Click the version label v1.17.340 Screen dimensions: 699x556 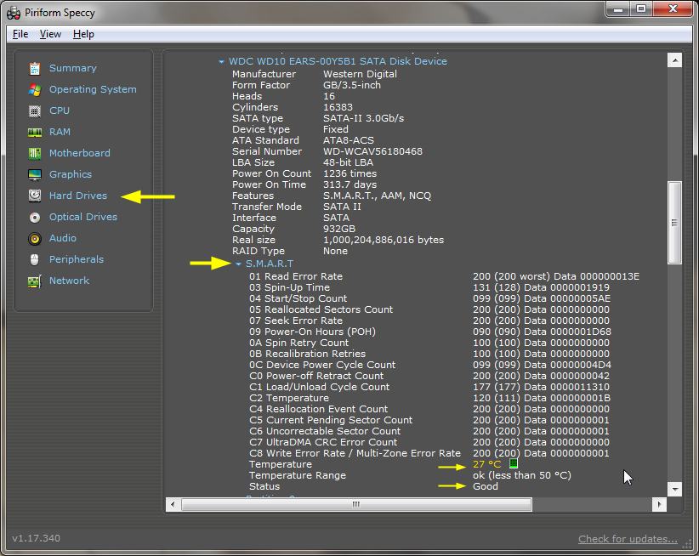tap(36, 538)
